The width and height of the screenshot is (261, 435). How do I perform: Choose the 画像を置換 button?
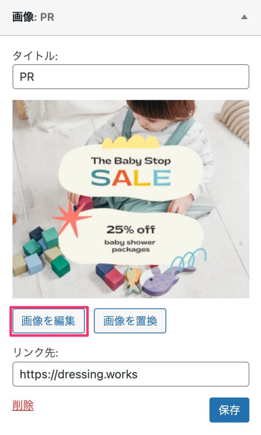130,321
